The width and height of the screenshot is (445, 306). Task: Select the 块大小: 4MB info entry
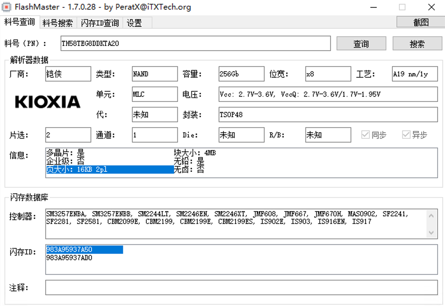pyautogui.click(x=195, y=153)
